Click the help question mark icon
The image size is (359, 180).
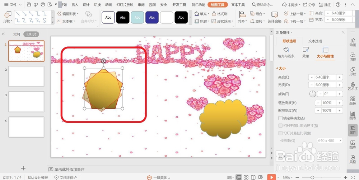click(338, 5)
